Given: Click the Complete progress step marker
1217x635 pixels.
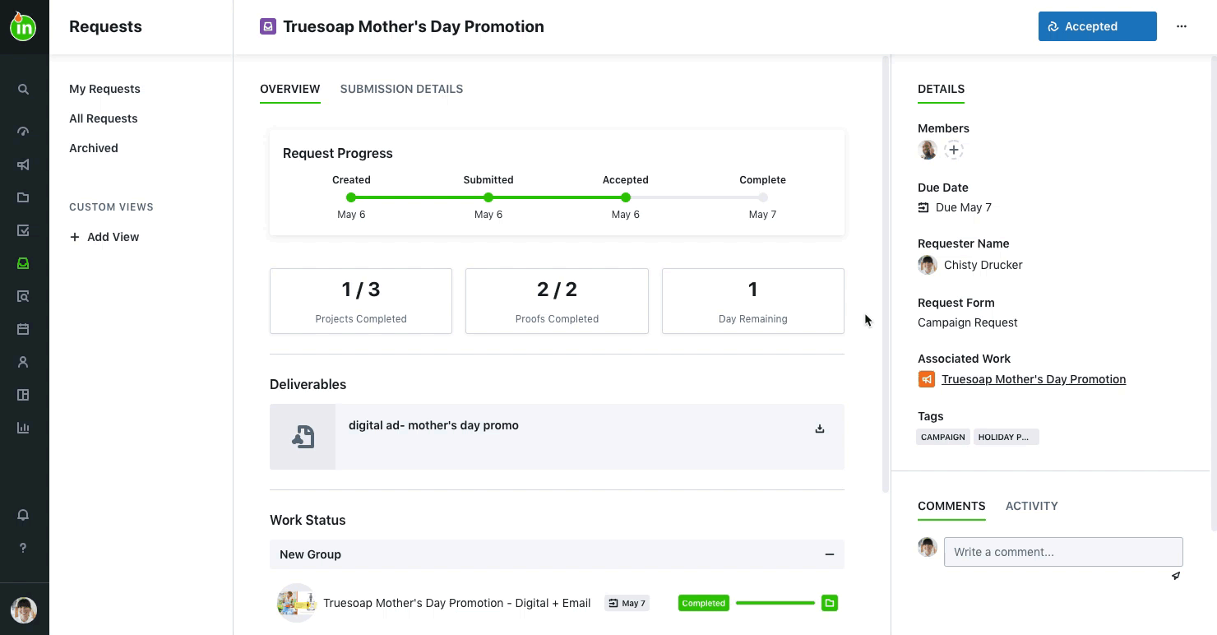Looking at the screenshot, I should pos(763,197).
